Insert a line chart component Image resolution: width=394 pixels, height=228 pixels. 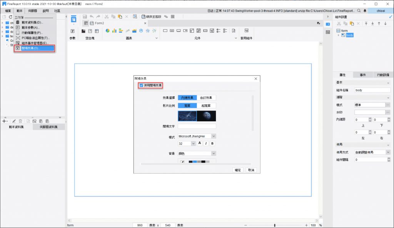coord(128,31)
